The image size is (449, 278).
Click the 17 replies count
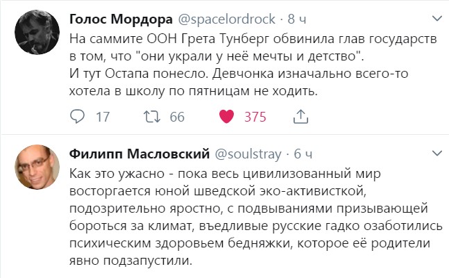click(103, 117)
